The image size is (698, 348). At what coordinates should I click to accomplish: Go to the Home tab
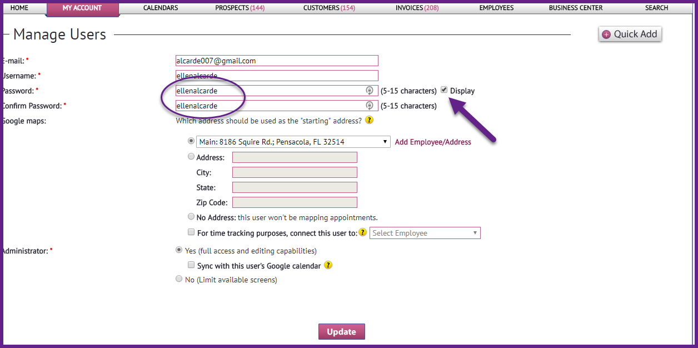[19, 8]
